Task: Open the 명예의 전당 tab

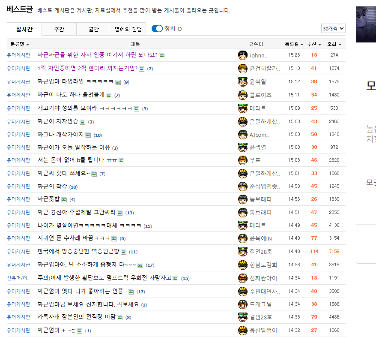Action: click(x=128, y=29)
